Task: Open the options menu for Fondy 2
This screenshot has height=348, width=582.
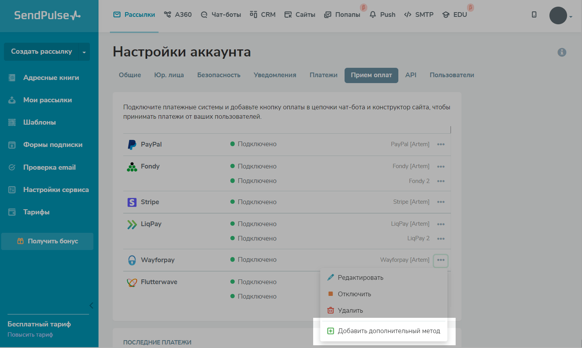Action: pyautogui.click(x=441, y=181)
